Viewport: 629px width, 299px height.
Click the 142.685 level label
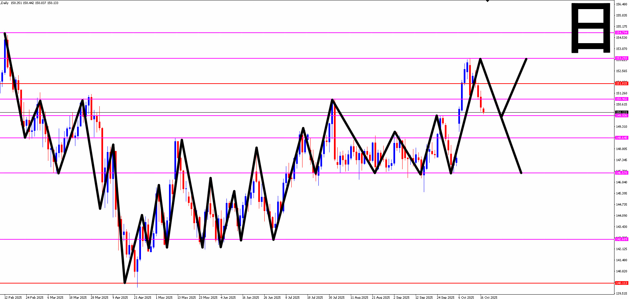622,239
